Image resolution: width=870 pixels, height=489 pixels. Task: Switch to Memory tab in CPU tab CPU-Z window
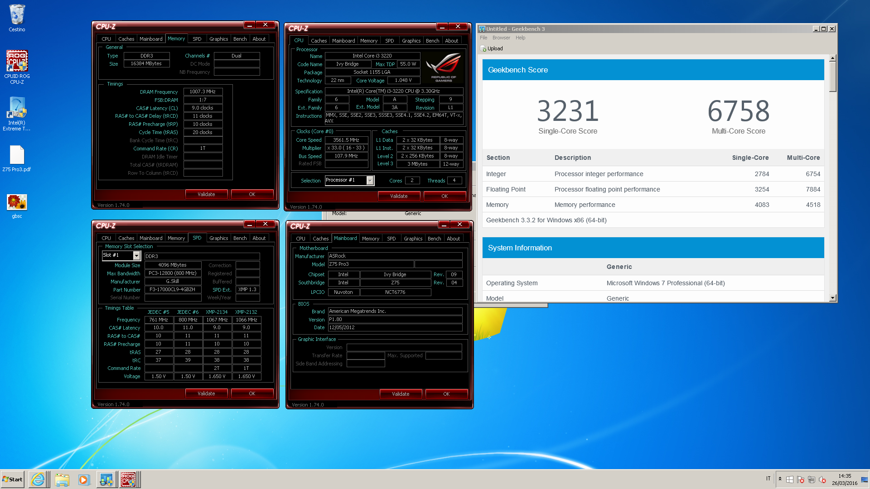pos(368,41)
